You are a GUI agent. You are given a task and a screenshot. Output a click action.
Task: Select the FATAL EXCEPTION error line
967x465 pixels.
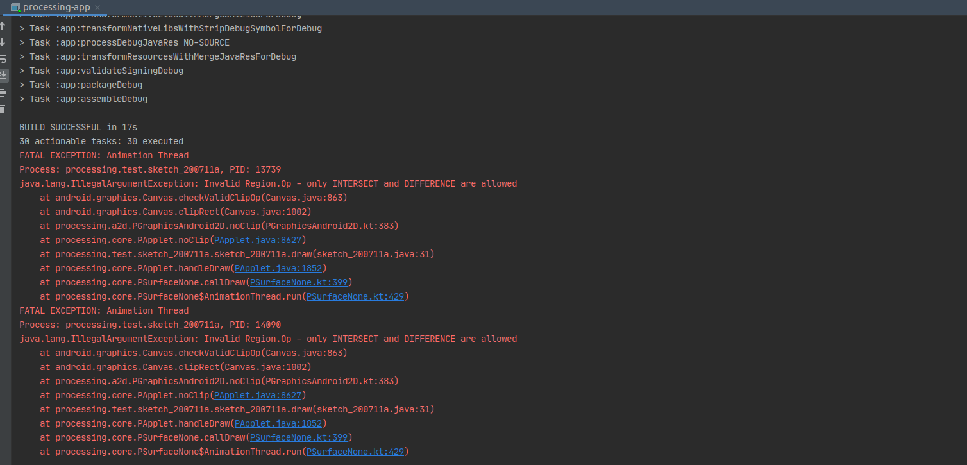pos(105,155)
